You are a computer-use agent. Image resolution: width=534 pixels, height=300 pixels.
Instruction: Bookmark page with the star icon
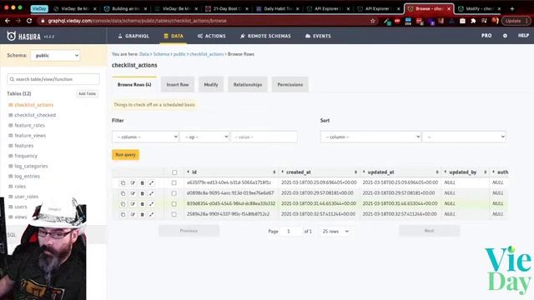(373, 21)
